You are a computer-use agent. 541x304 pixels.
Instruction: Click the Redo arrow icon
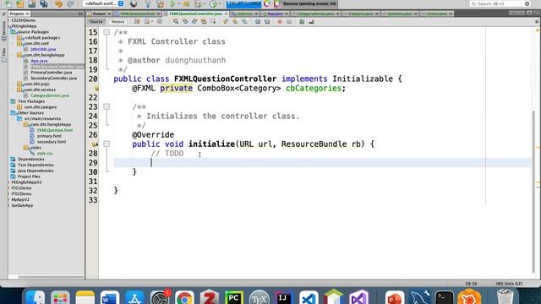pyautogui.click(x=71, y=3)
